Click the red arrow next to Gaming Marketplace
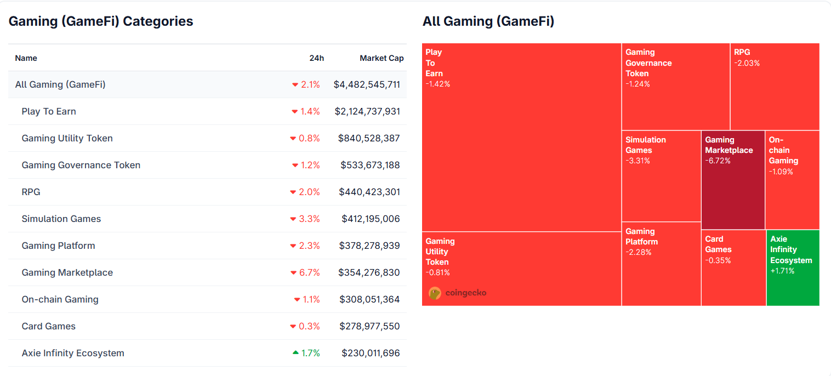Viewport: 831px width, 376px height. (293, 272)
